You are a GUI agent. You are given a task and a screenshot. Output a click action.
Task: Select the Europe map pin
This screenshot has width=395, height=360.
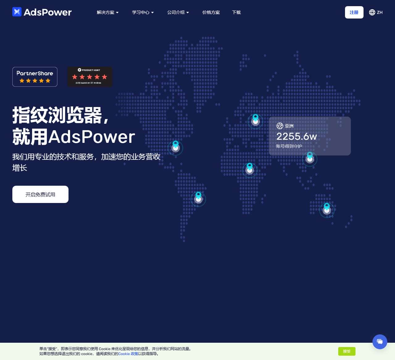(x=256, y=120)
